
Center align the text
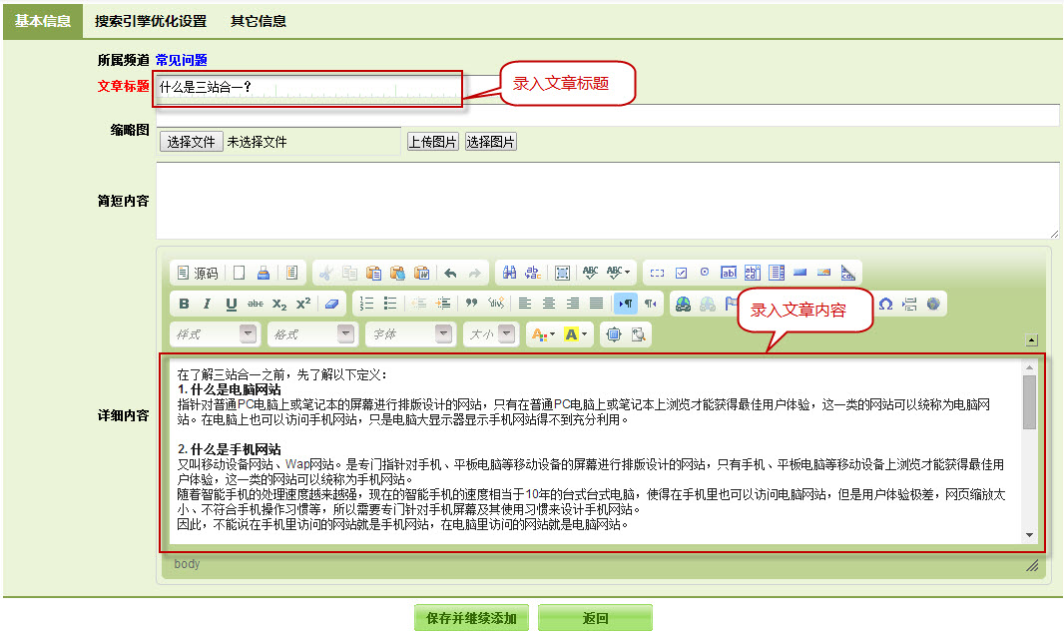point(548,304)
